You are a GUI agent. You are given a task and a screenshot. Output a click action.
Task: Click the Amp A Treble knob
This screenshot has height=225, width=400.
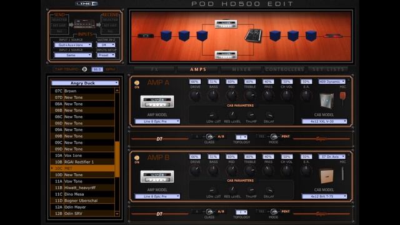pos(250,96)
